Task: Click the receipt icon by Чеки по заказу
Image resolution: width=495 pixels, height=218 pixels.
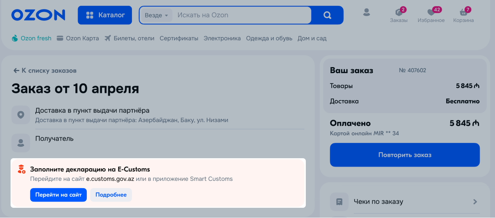Action: pyautogui.click(x=339, y=202)
